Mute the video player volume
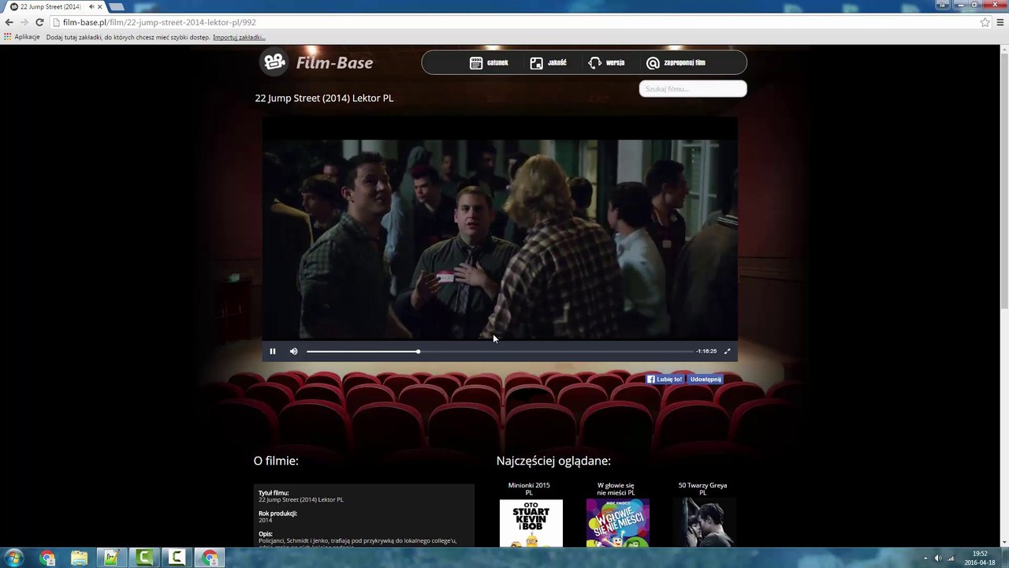Screen dimensions: 1009x568 [x=293, y=351]
